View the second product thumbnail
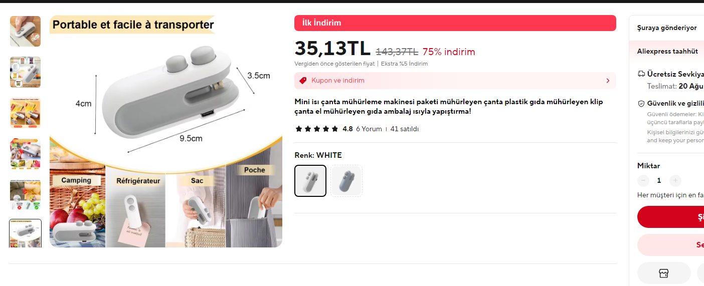 [x=26, y=72]
